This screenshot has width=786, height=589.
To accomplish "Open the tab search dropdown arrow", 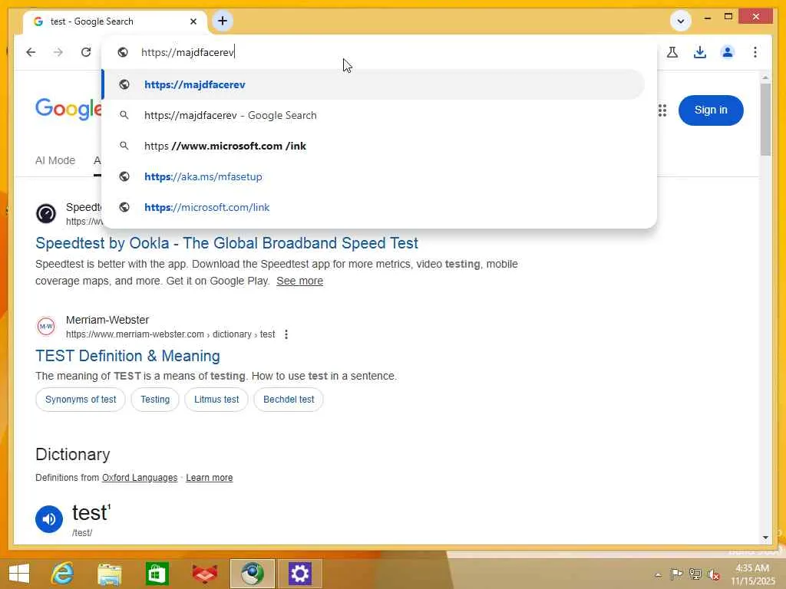I will (680, 21).
